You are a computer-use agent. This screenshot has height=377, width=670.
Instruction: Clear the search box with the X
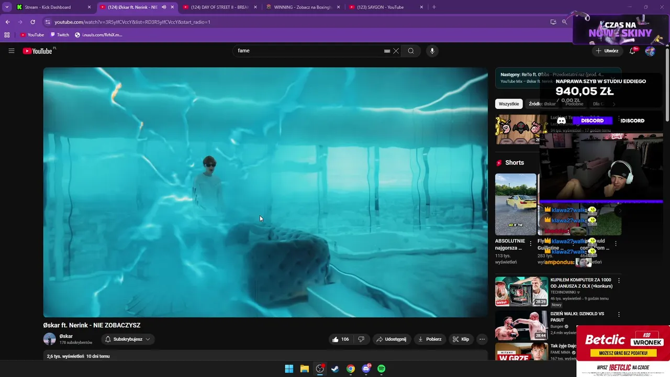(396, 51)
